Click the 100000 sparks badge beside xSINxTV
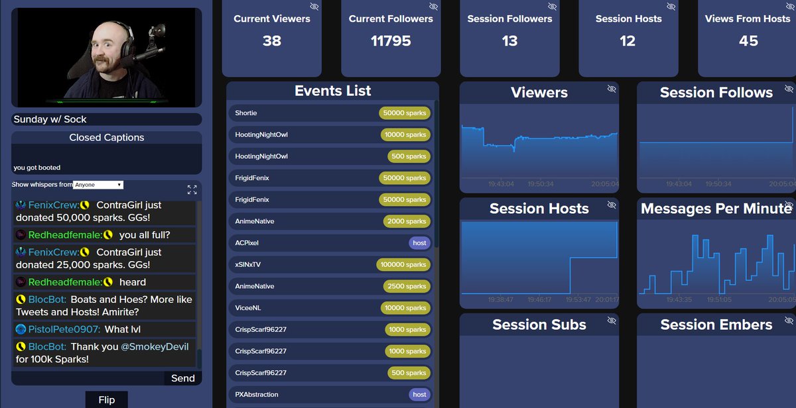This screenshot has height=408, width=796. (404, 264)
